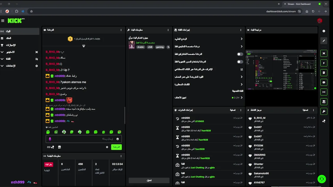Open the filter (تصفية) in moderator actions panel
This screenshot has width=333, height=187.
click(x=233, y=110)
